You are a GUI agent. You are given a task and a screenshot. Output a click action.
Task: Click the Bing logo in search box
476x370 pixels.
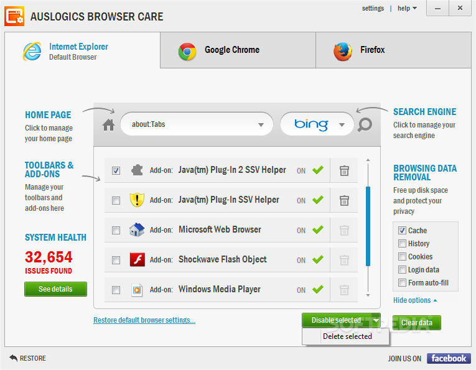click(x=311, y=124)
